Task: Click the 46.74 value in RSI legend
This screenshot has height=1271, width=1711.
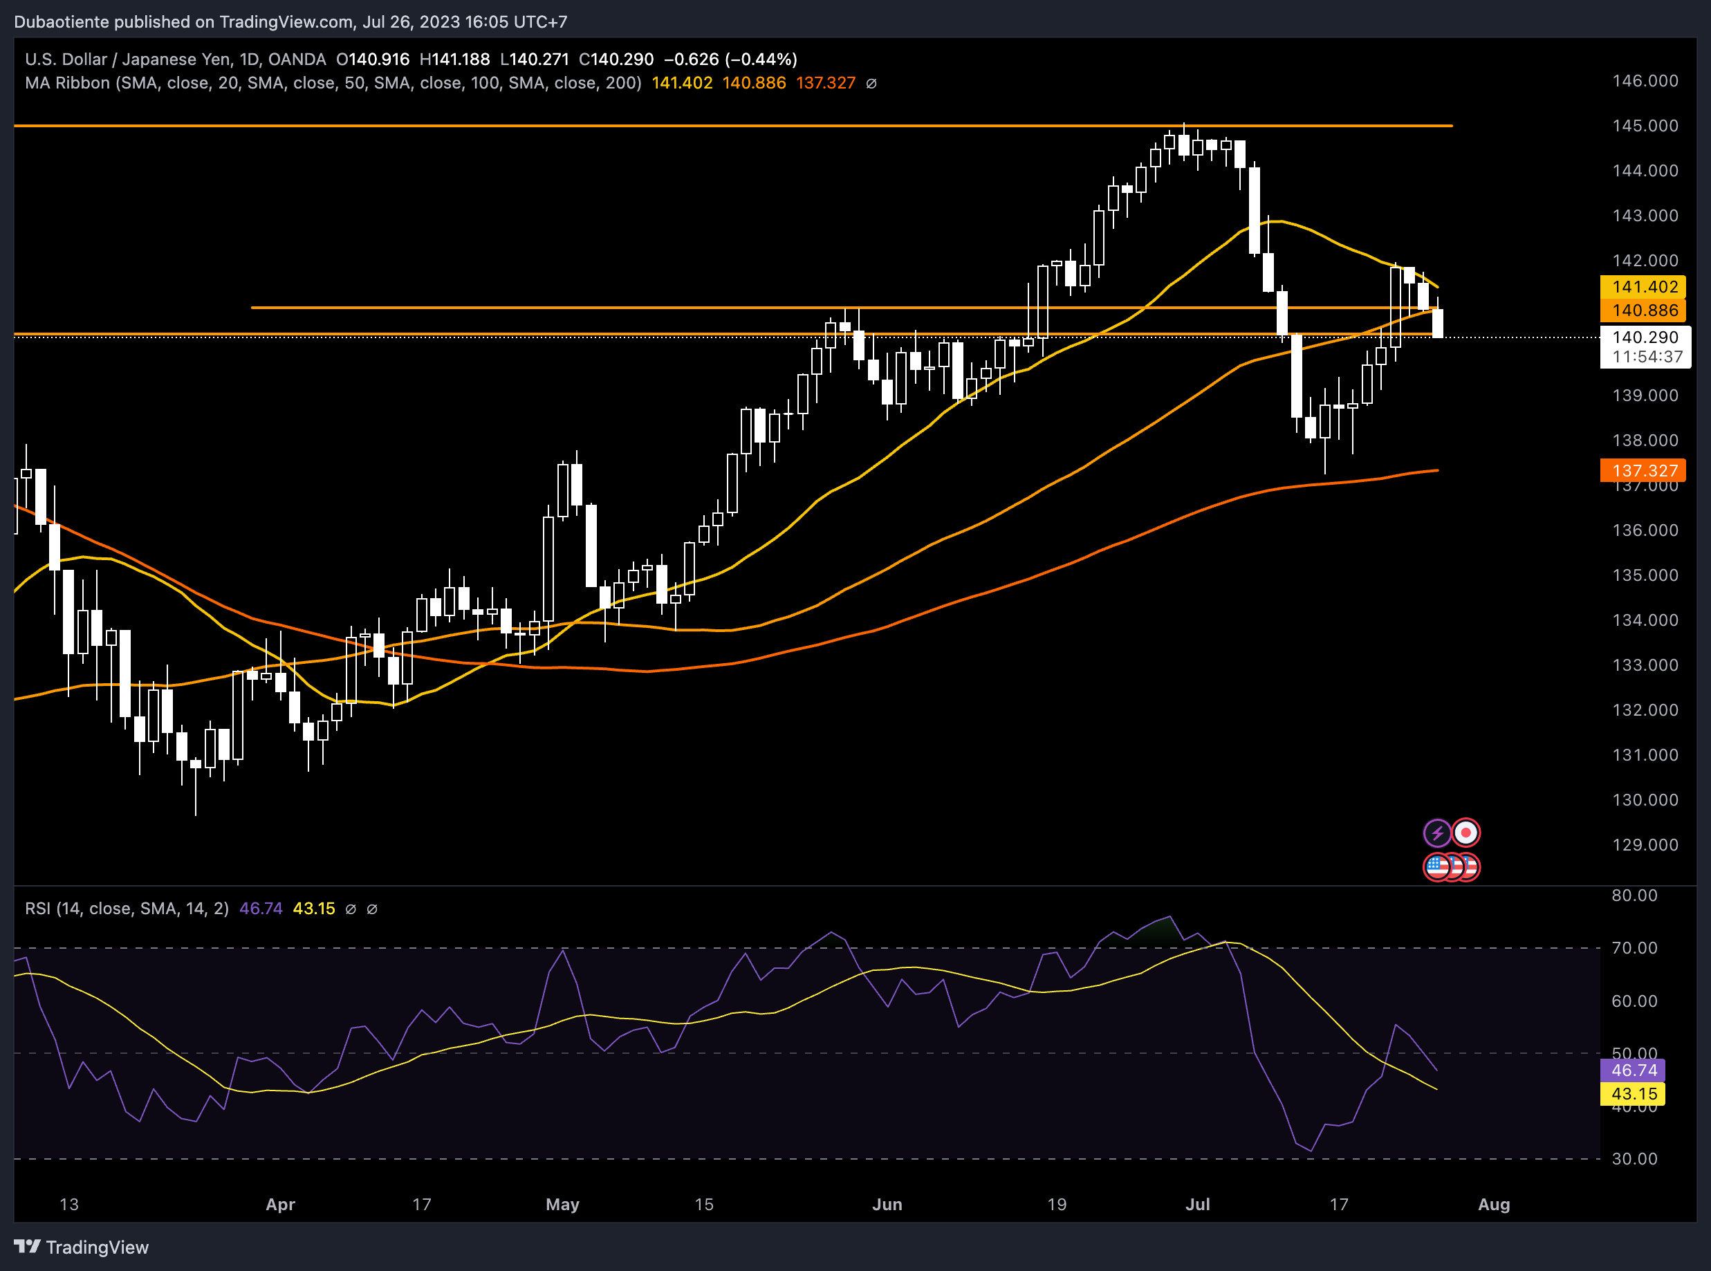Action: (261, 909)
